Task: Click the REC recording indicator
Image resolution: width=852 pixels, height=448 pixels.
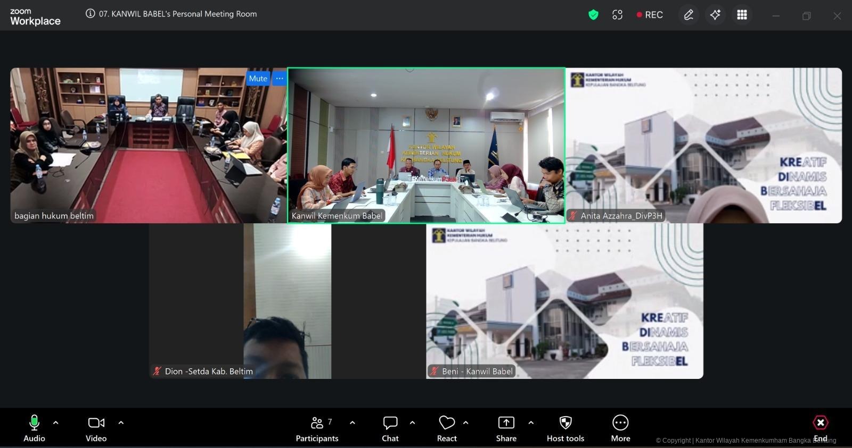Action: tap(650, 15)
